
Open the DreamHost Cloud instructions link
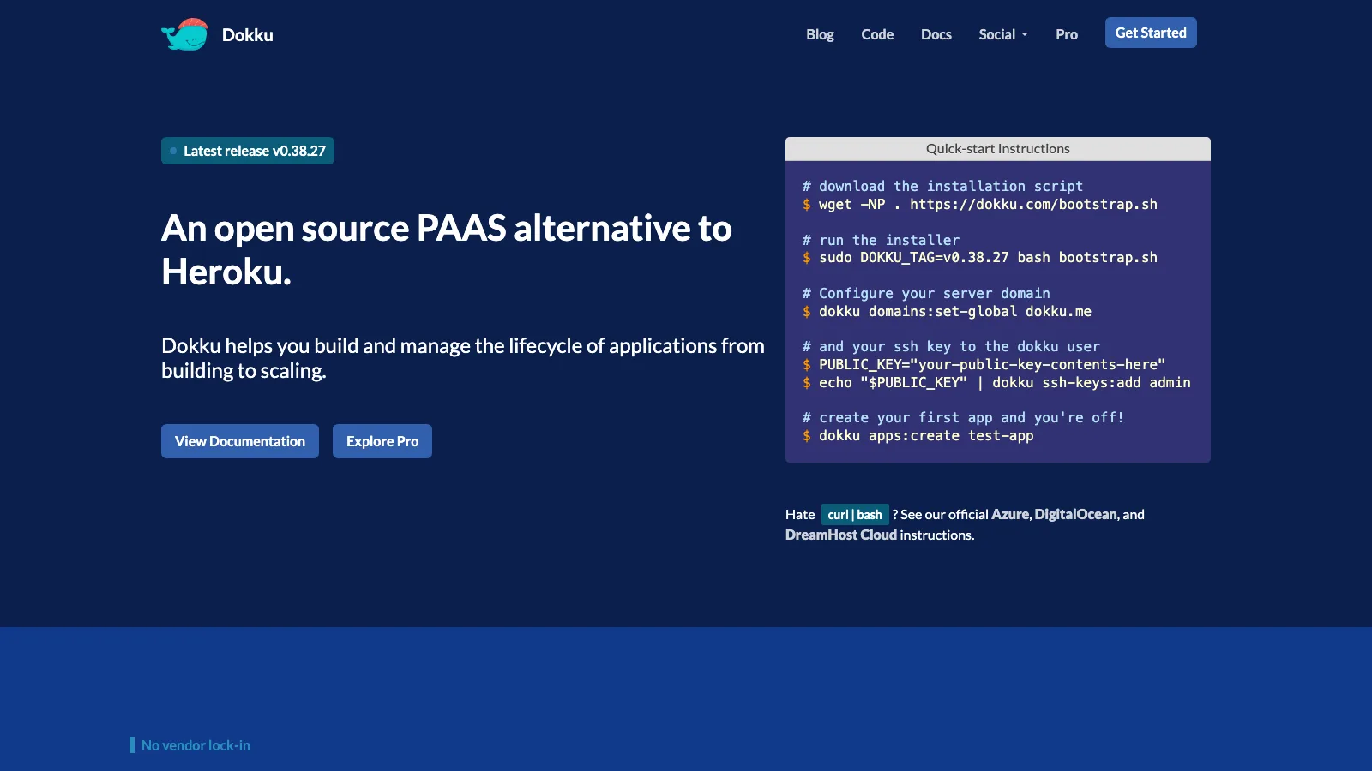click(x=841, y=535)
